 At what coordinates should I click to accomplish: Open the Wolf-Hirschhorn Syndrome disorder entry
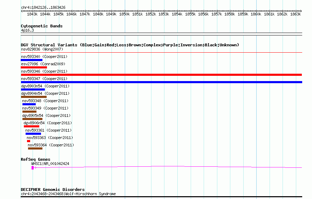pos(68,194)
